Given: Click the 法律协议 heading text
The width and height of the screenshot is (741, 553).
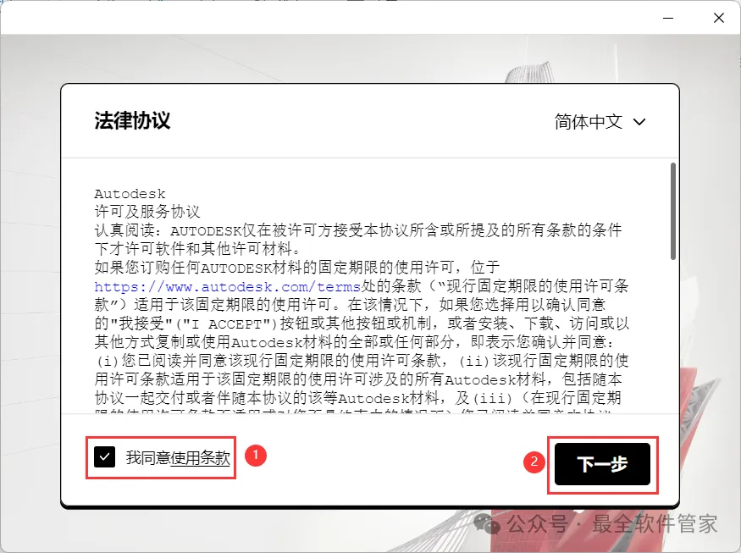Looking at the screenshot, I should click(x=132, y=120).
